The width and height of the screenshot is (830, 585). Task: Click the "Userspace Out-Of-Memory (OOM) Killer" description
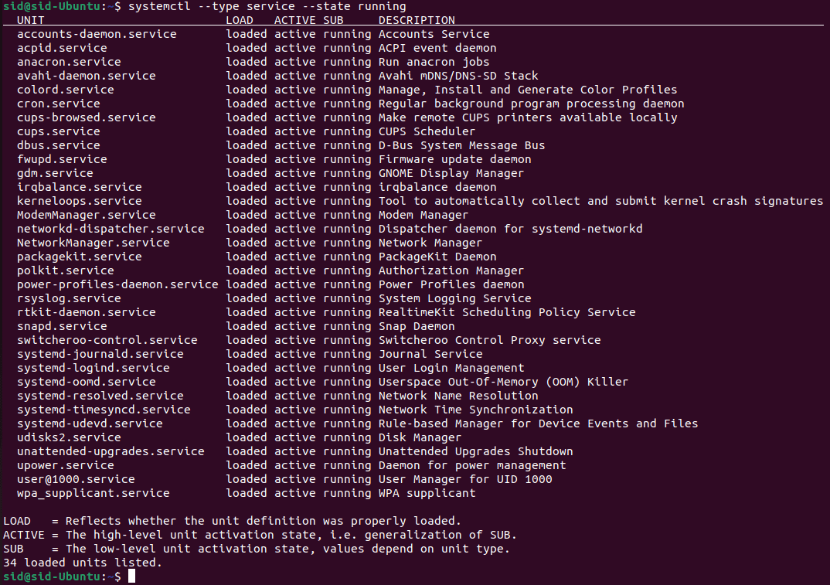pos(503,382)
